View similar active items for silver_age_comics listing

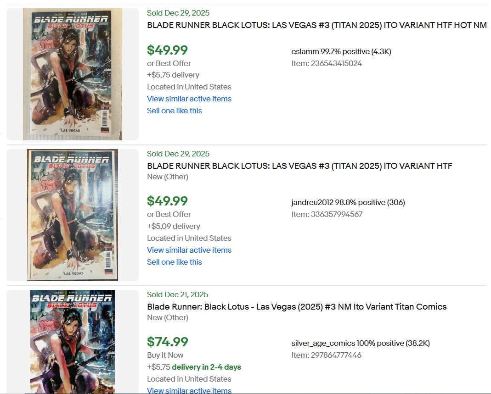pyautogui.click(x=189, y=390)
